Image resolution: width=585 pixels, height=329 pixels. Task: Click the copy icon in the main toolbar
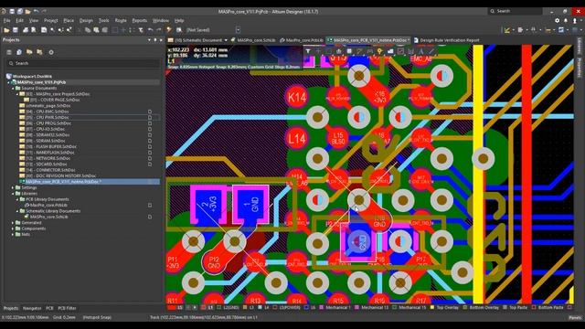pyautogui.click(x=88, y=30)
